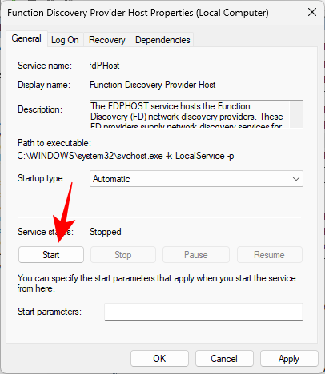Click the disabled Pause button

tap(196, 255)
